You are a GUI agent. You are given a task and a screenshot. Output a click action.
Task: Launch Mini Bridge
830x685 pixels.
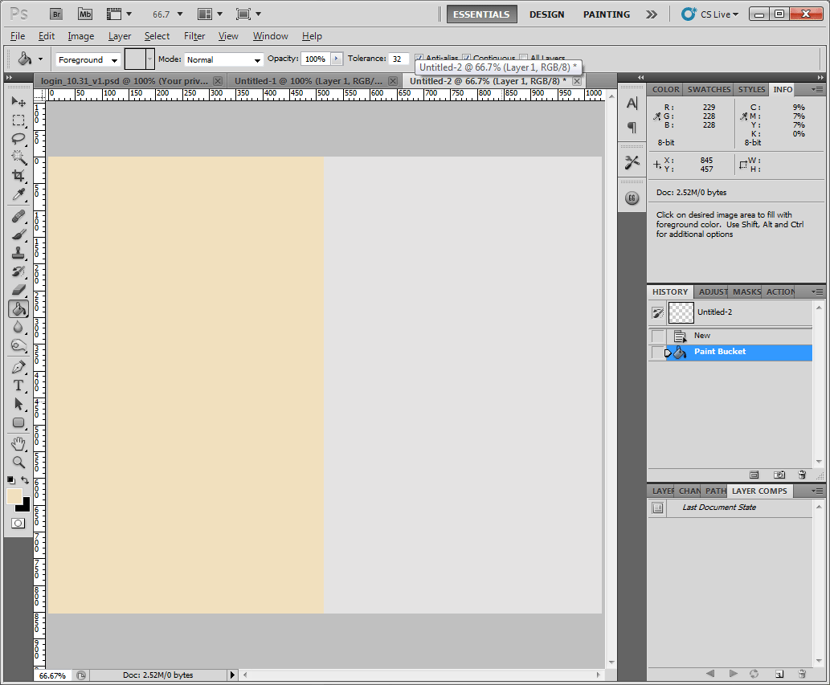tap(84, 14)
